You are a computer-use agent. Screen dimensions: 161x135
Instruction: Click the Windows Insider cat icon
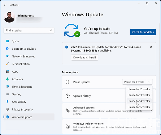point(67,126)
